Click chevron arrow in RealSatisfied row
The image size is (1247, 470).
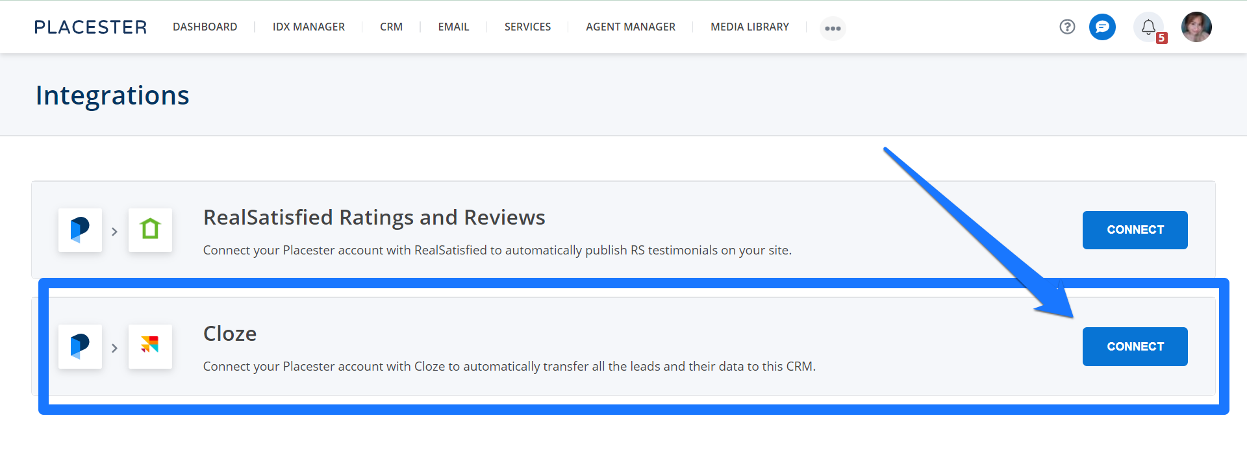click(114, 231)
